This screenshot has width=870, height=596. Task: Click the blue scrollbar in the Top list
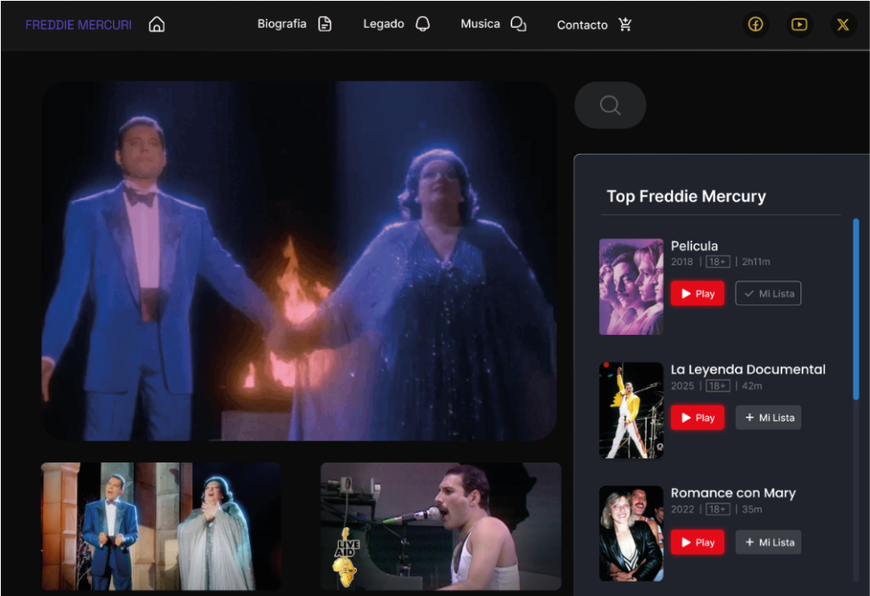click(x=856, y=308)
